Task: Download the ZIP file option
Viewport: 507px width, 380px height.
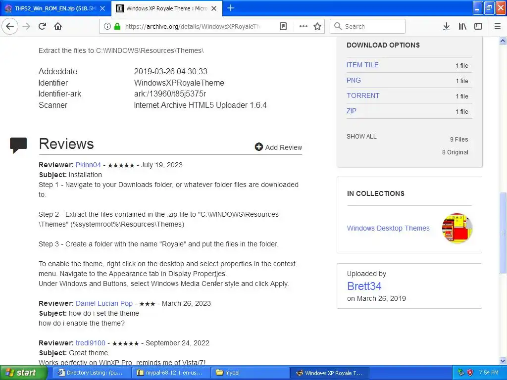Action: coord(351,111)
